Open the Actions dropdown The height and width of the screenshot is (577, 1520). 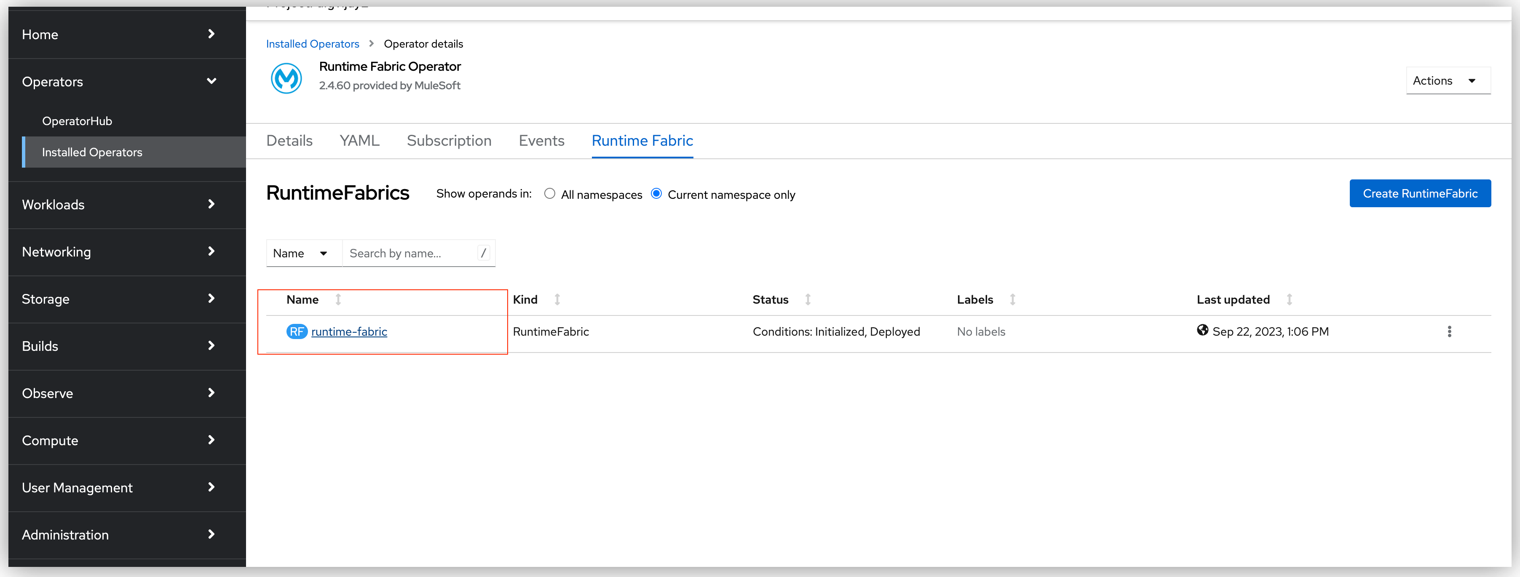(1447, 80)
